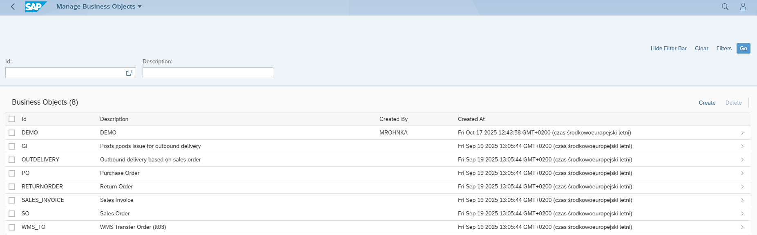Sort by the Created At column header

pyautogui.click(x=471, y=119)
